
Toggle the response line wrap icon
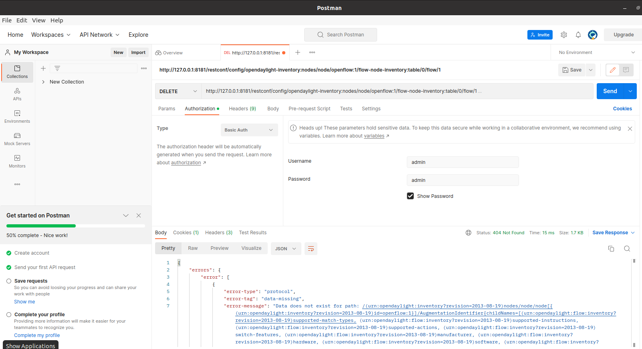click(x=311, y=249)
